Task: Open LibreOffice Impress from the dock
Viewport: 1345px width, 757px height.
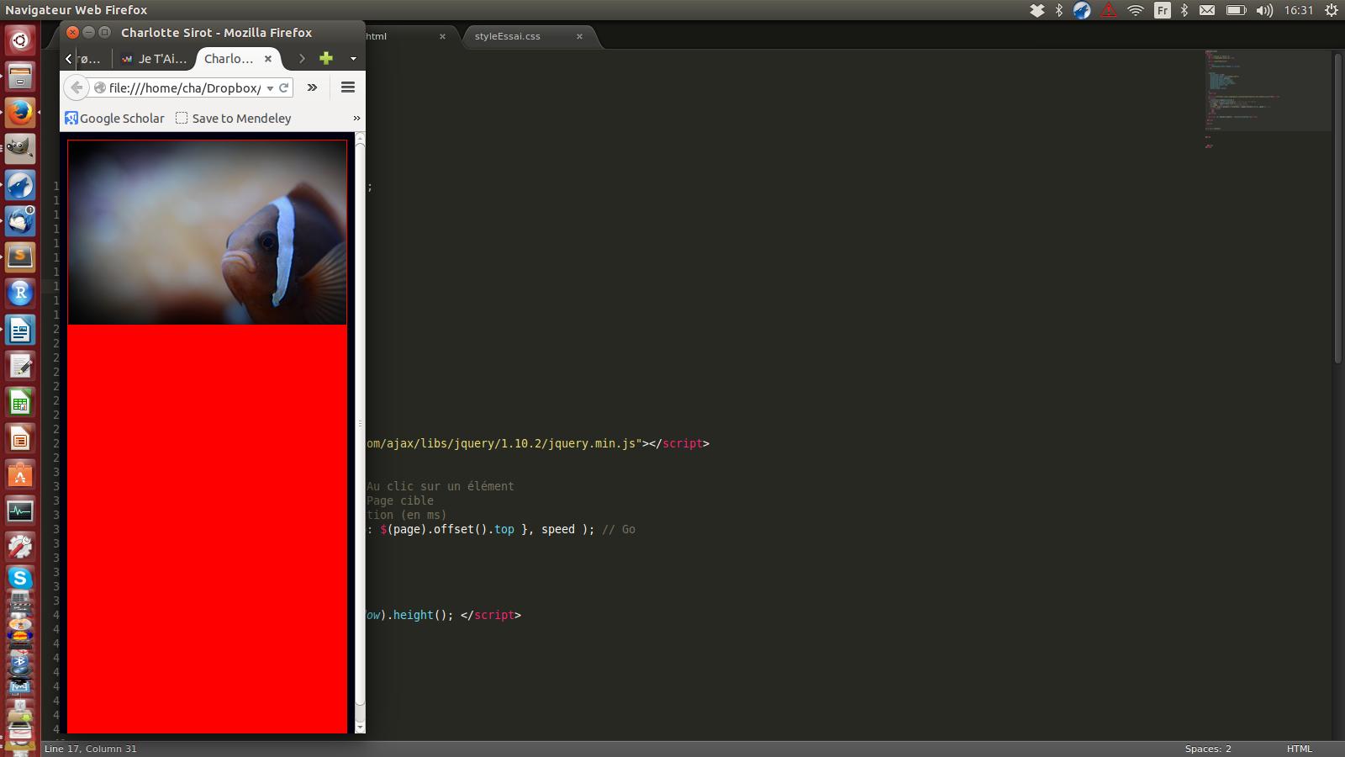Action: point(20,439)
